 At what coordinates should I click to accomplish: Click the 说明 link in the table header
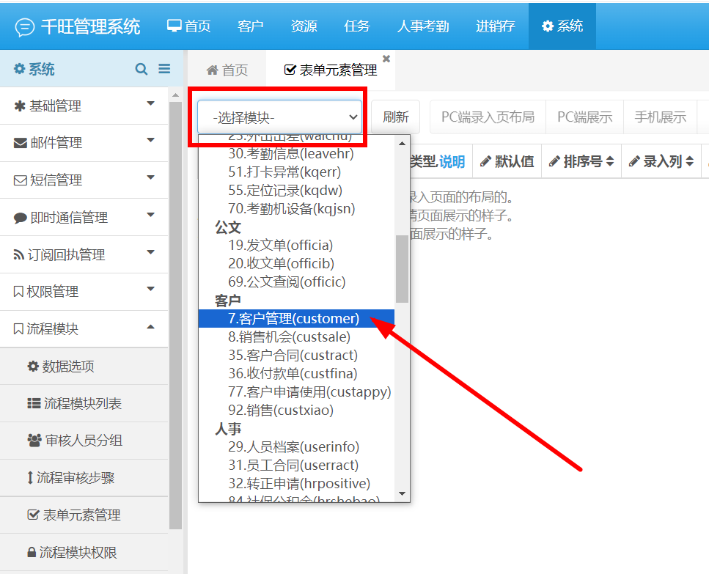452,161
